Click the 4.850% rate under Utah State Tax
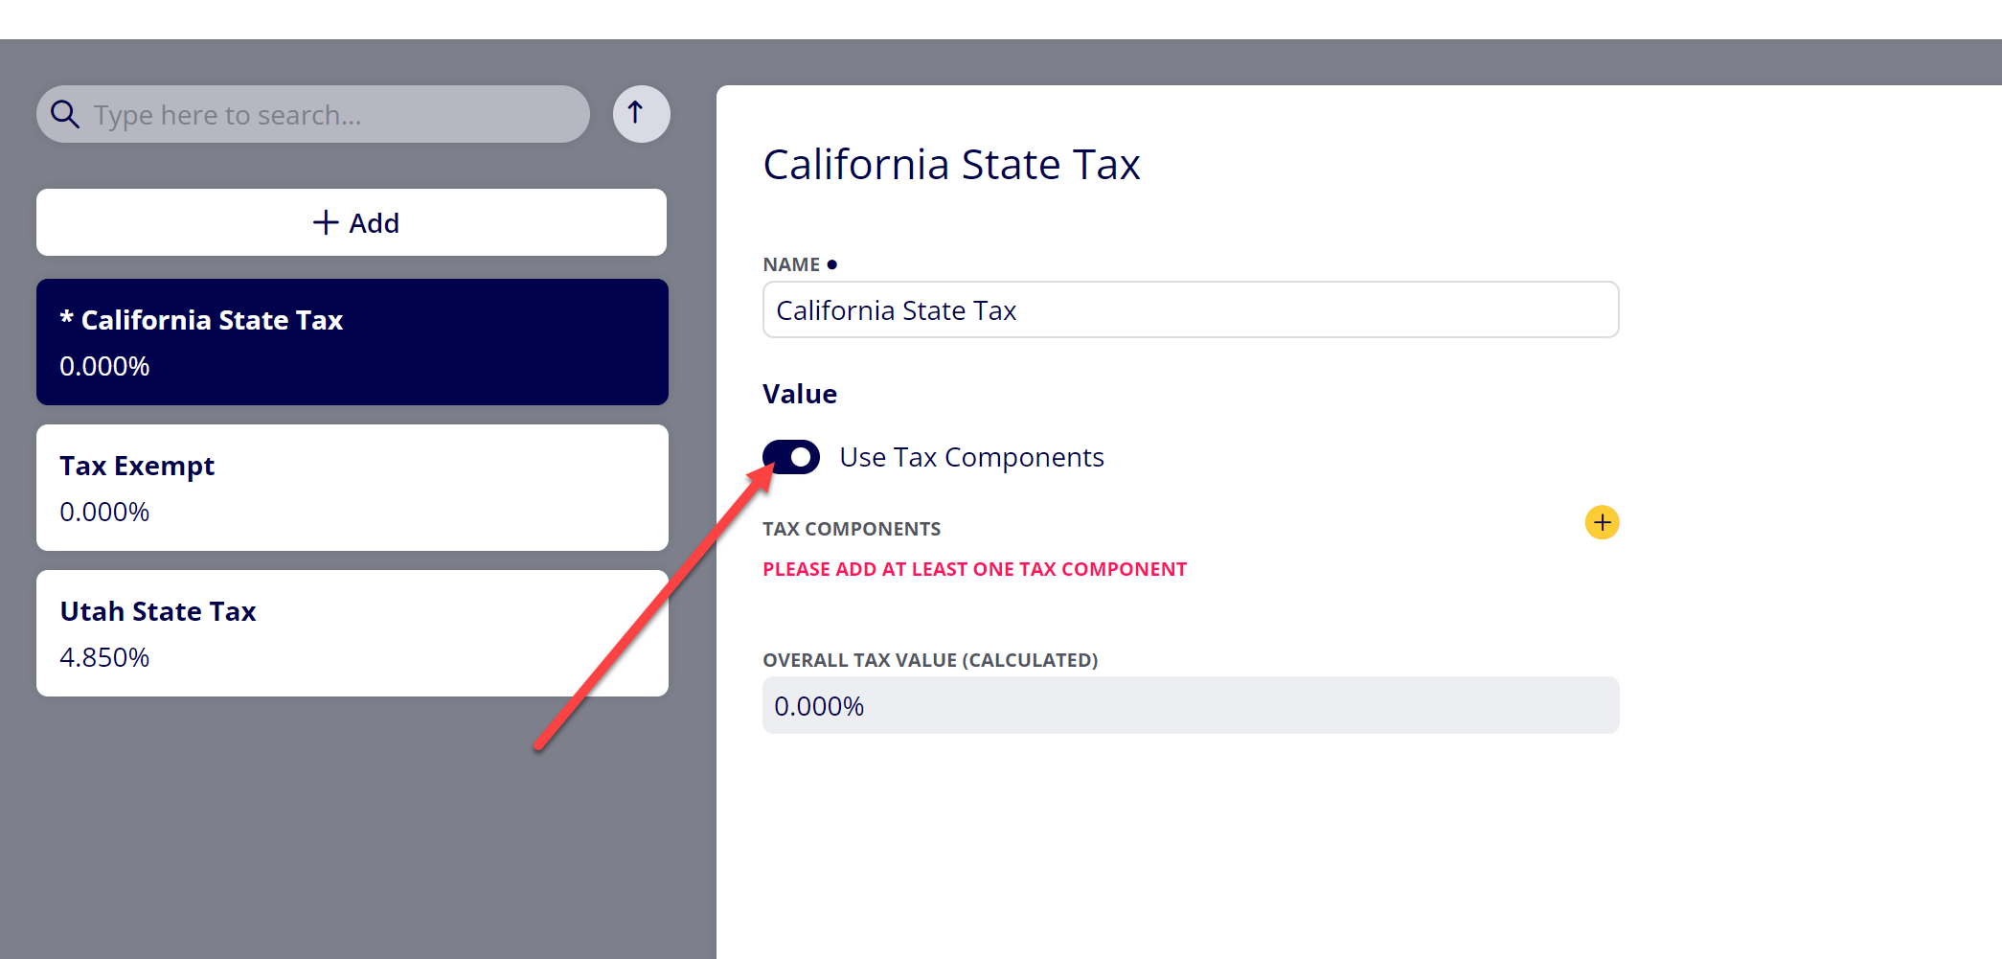This screenshot has width=2002, height=959. [x=104, y=657]
